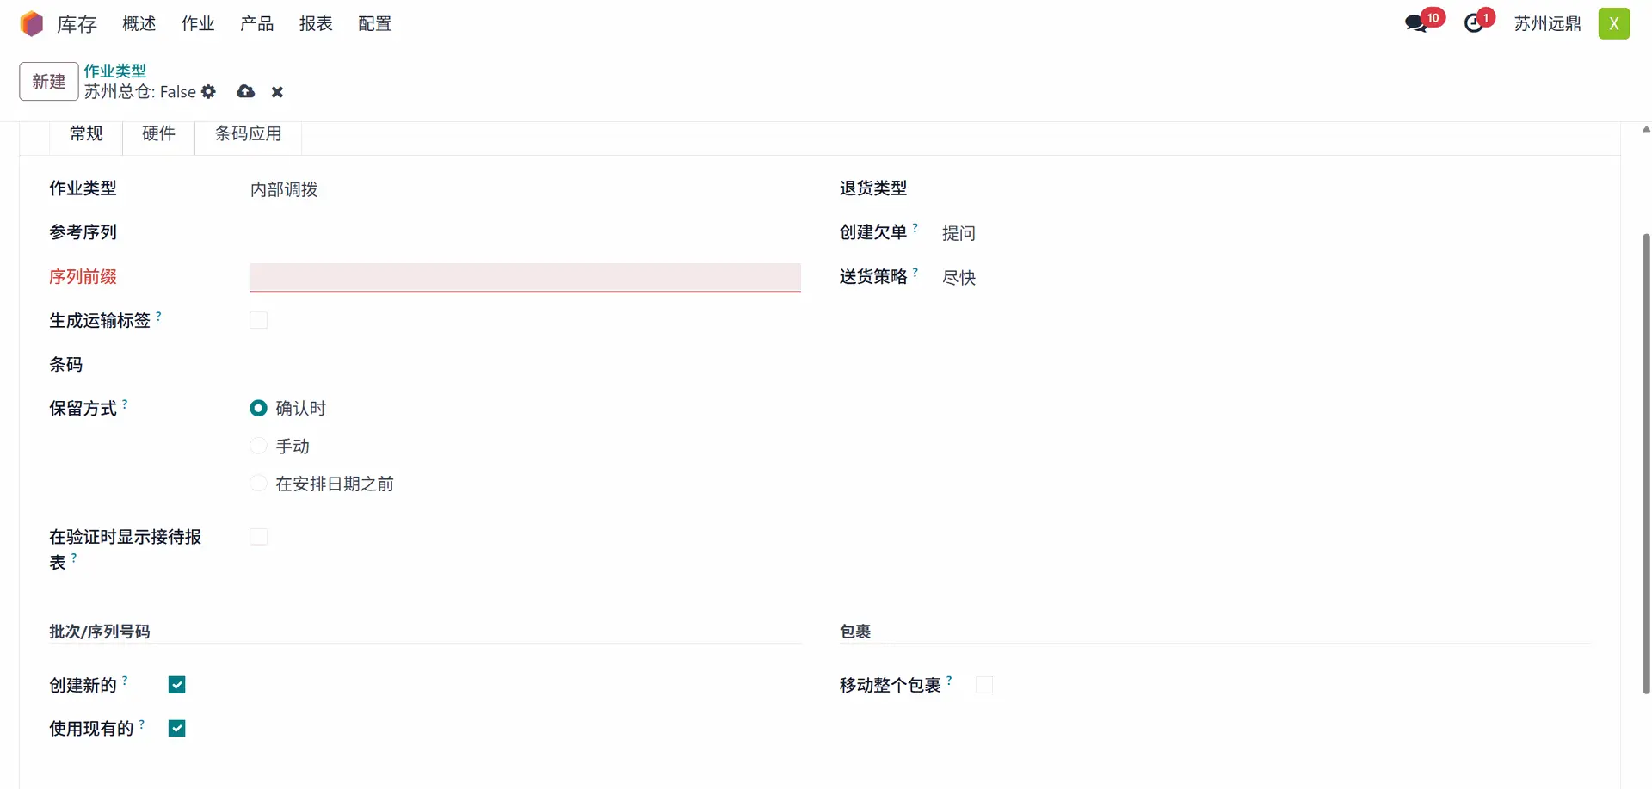The width and height of the screenshot is (1652, 789).
Task: Select the 手动 reservation option
Action: (x=258, y=446)
